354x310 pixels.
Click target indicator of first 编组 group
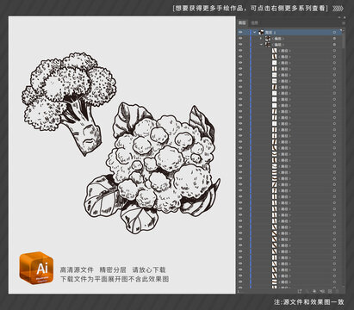pyautogui.click(x=334, y=38)
